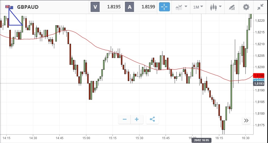Click the GBPAUD flag icon
Viewport: 268px width, 143px height.
(x=9, y=7)
